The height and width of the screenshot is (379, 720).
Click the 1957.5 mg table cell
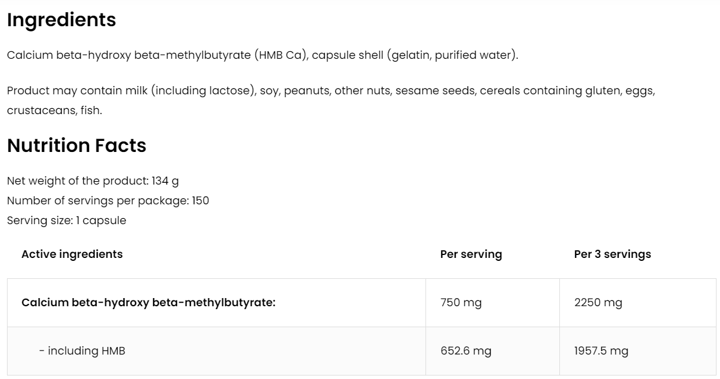point(601,351)
